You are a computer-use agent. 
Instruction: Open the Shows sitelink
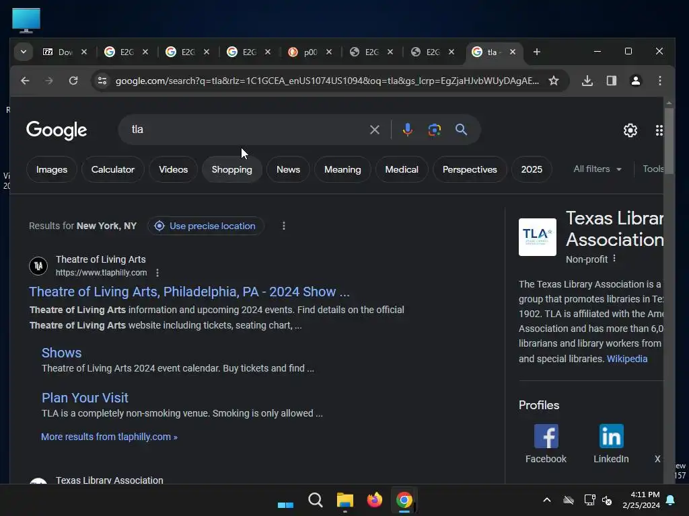(61, 353)
